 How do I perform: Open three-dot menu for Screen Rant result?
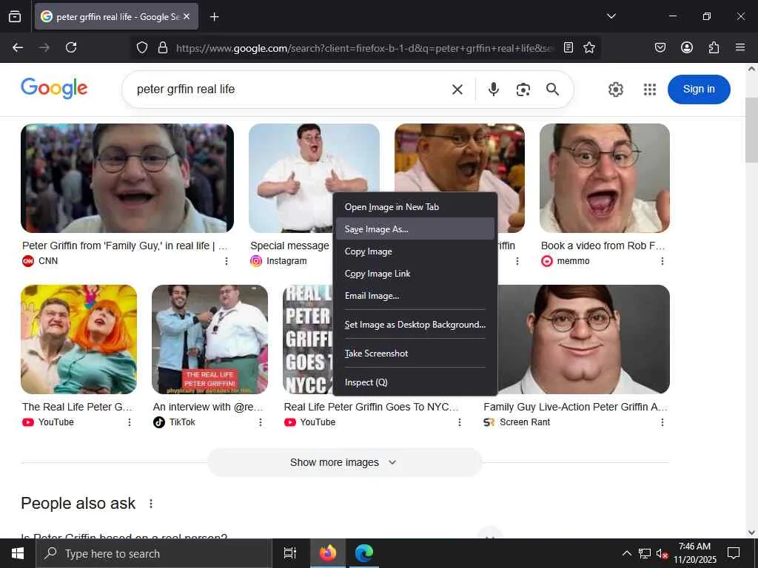[663, 422]
